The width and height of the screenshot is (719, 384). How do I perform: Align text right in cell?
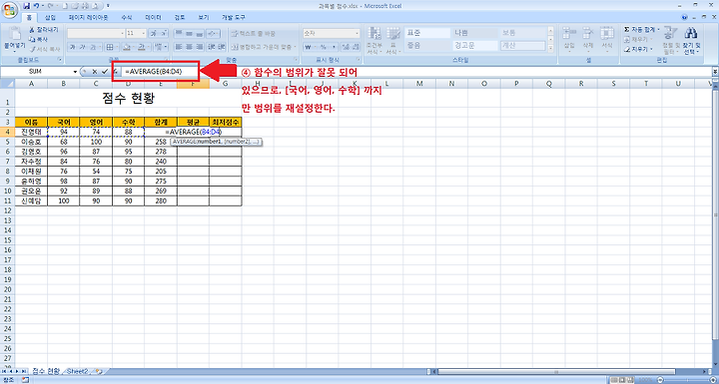(x=200, y=47)
